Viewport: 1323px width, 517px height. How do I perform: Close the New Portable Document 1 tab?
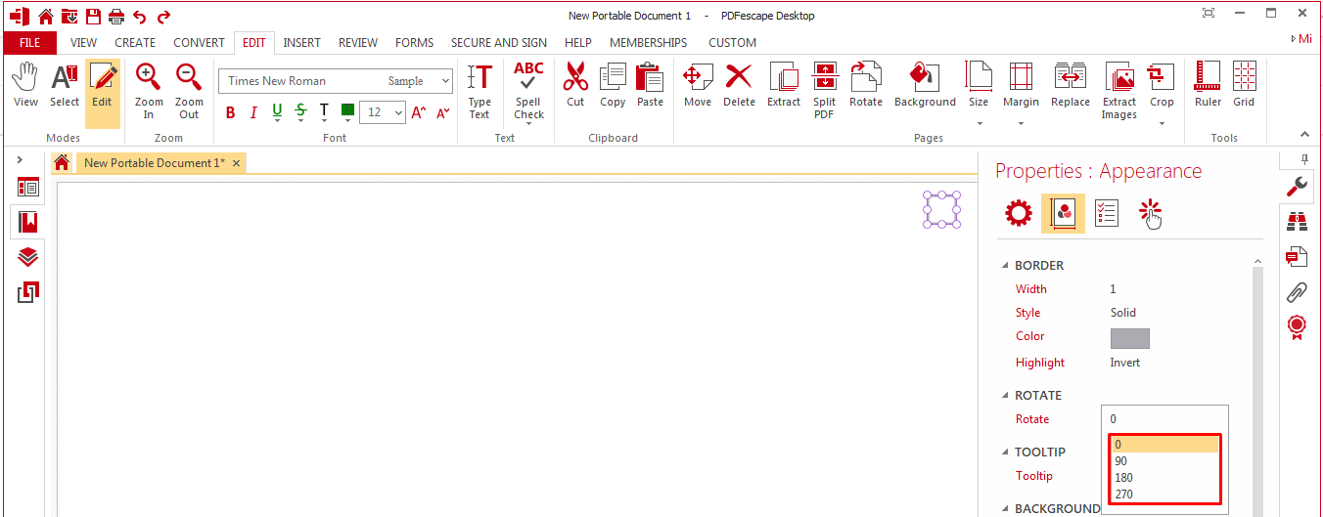[236, 163]
